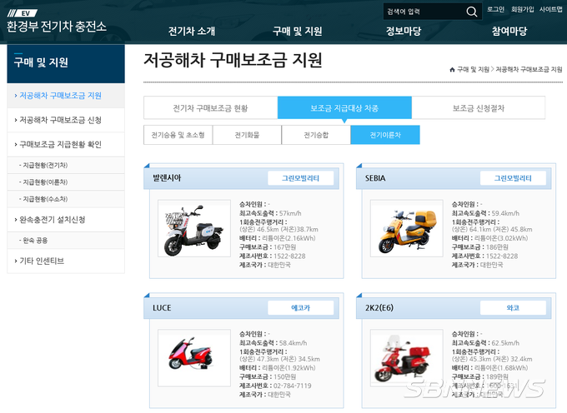This screenshot has width=567, height=413.
Task: Select the 전기승합 sub-tab
Action: 316,135
